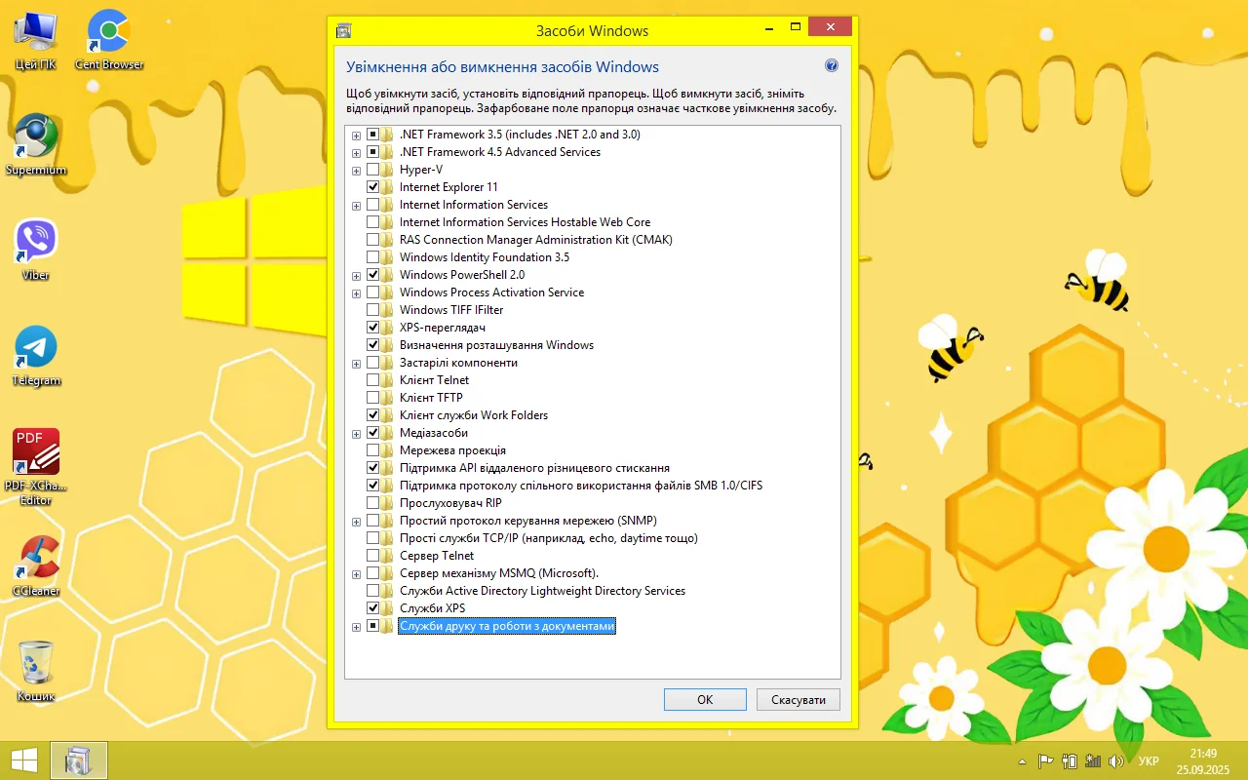Image resolution: width=1248 pixels, height=780 pixels.
Task: Expand the Медіазасоби node
Action: [356, 433]
